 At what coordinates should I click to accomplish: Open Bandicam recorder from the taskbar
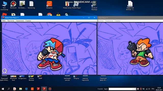coord(50,89)
